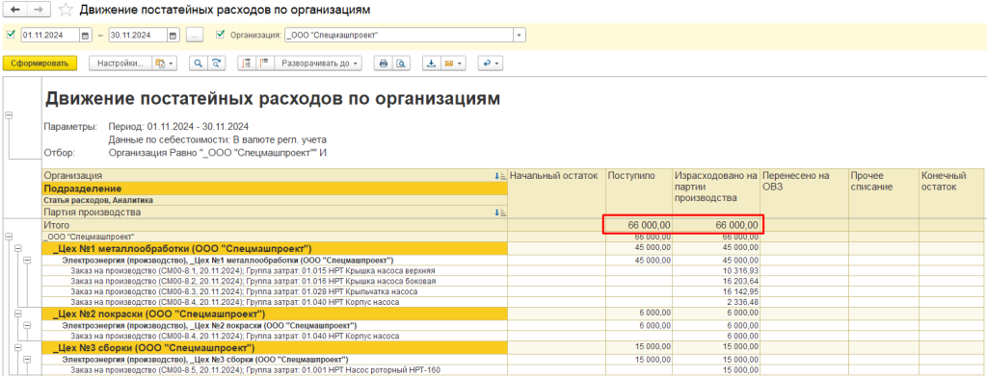Click the expand all groups icon
Image resolution: width=987 pixels, height=376 pixels.
pyautogui.click(x=264, y=63)
